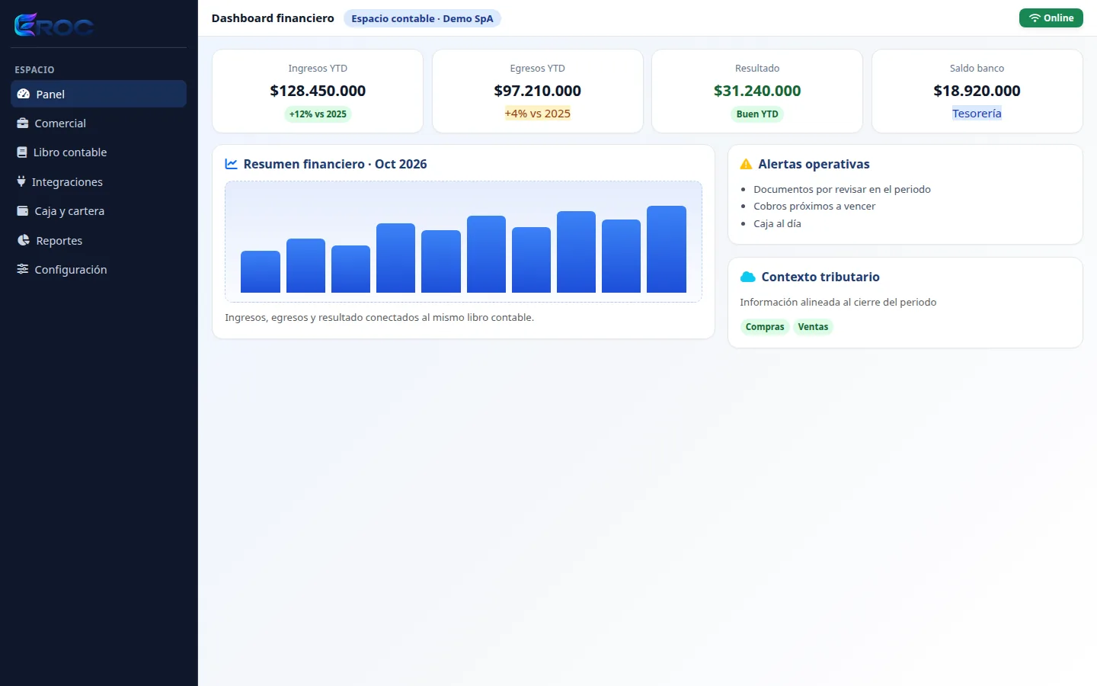Click the Configuración sliders icon
This screenshot has height=686, width=1097.
click(x=23, y=269)
